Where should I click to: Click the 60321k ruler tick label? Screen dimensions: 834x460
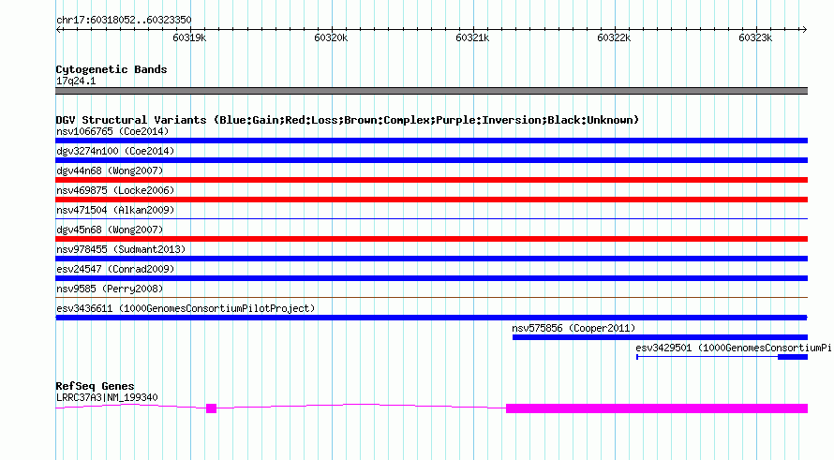click(472, 37)
